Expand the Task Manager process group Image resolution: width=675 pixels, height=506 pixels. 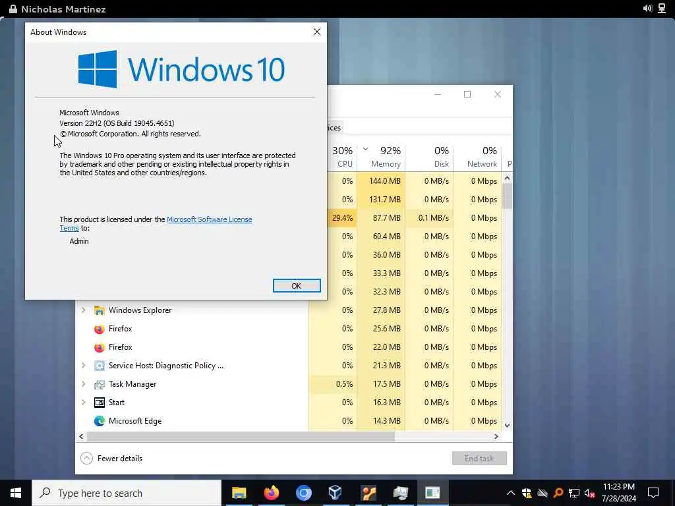(84, 384)
